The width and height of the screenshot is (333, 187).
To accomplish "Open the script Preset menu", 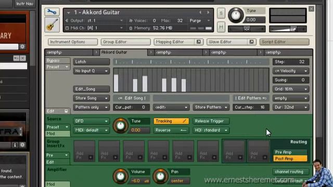I will tap(58, 67).
